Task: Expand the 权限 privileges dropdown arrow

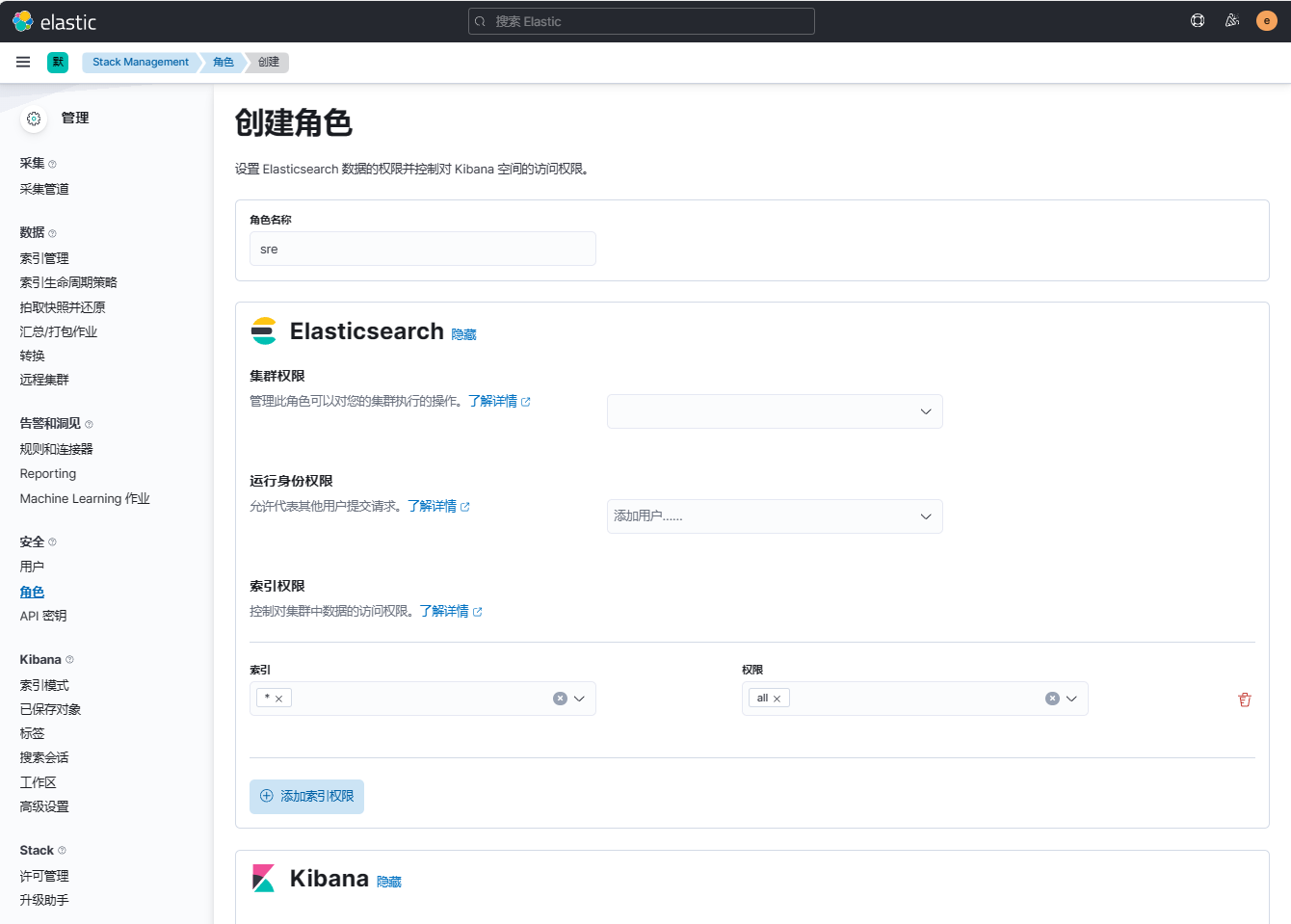Action: pyautogui.click(x=1071, y=699)
